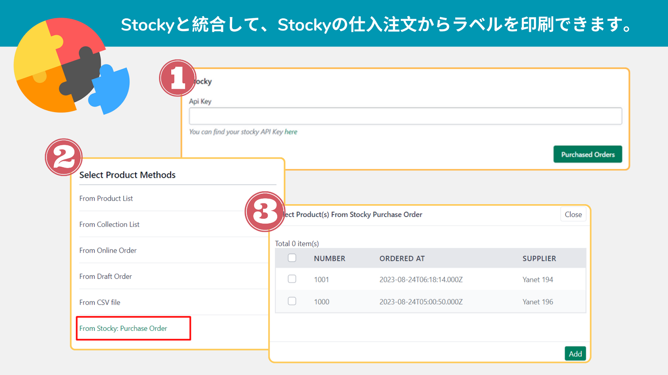Click the Api Key input field
Viewport: 668px width, 375px height.
coord(405,116)
